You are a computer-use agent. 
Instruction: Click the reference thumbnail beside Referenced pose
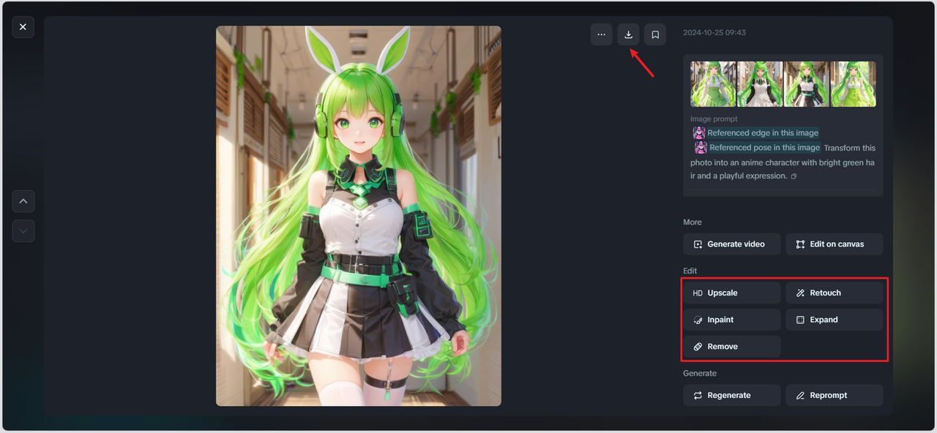pyautogui.click(x=701, y=148)
